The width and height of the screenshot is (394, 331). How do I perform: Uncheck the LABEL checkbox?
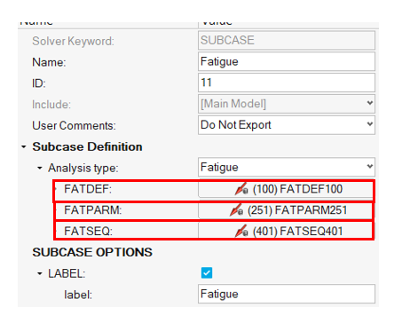(x=207, y=273)
